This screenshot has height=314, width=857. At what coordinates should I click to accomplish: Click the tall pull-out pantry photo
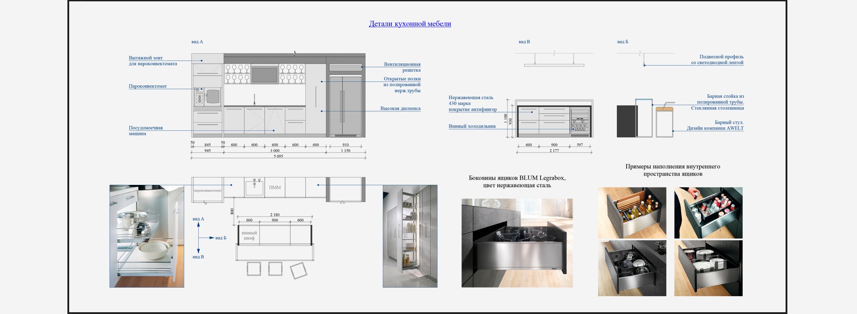(410, 236)
